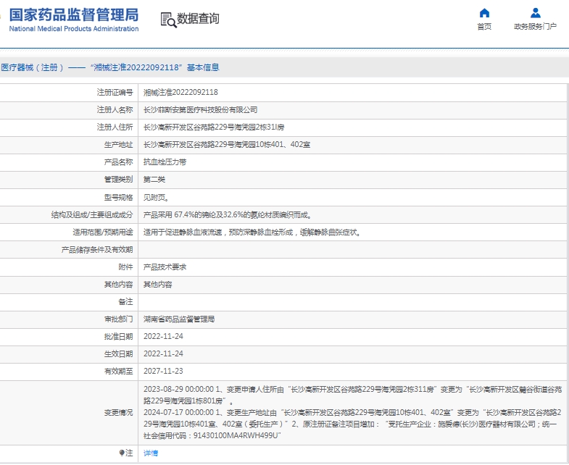Image resolution: width=569 pixels, height=465 pixels.
Task: Click the 国家药品监督管理局 logo title
Action: [74, 15]
